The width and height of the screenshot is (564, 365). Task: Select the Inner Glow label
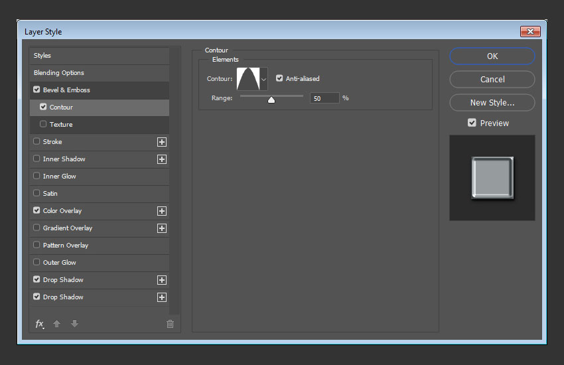(60, 177)
